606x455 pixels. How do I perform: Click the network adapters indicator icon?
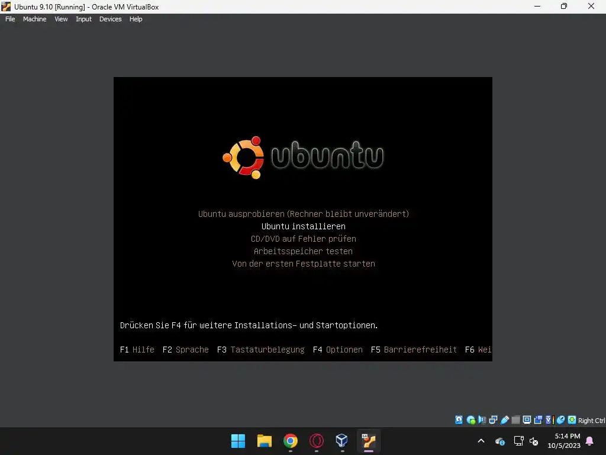493,420
